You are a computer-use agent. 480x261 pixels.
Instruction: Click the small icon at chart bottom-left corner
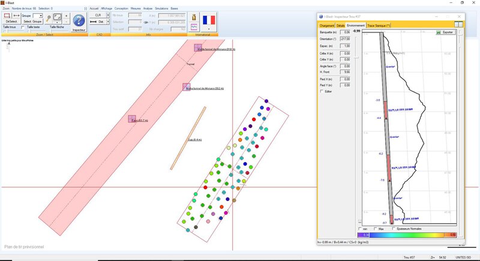click(x=359, y=221)
